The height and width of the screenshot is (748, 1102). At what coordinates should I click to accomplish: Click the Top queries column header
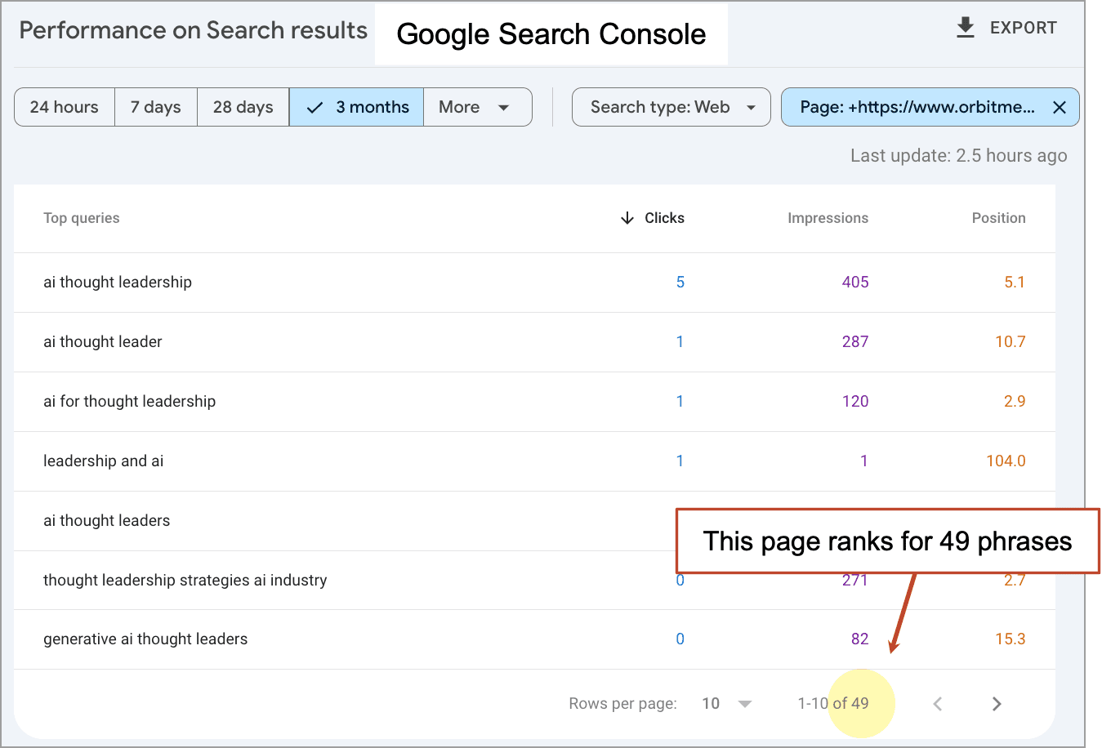(82, 218)
